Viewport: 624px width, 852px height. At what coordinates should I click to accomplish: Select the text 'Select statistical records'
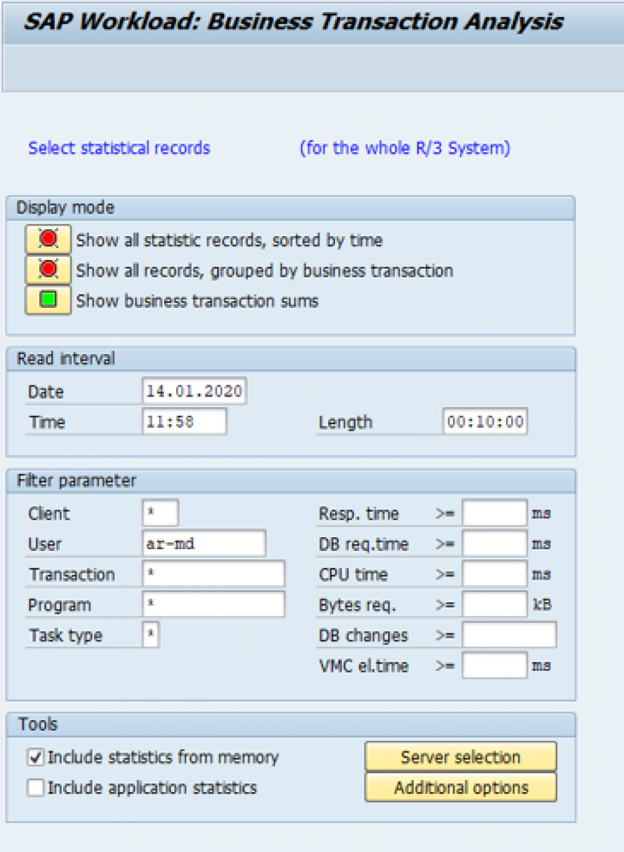coord(119,148)
